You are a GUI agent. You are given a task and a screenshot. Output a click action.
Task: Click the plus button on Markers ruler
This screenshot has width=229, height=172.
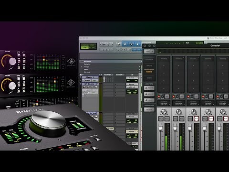coord(140,72)
